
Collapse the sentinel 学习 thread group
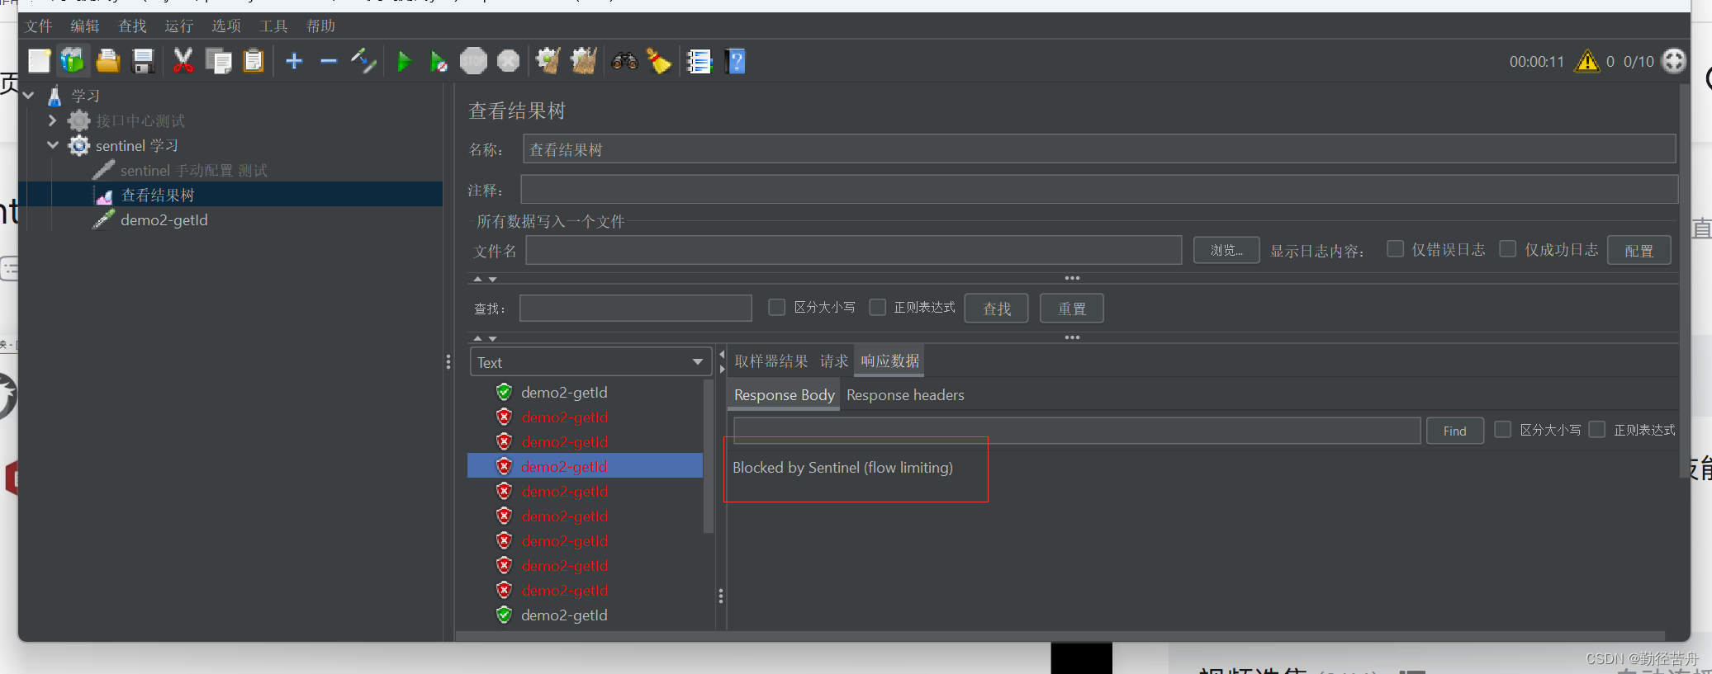[52, 145]
